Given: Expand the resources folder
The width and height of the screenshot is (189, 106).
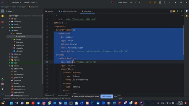Looking at the screenshot, I should 10,54.
